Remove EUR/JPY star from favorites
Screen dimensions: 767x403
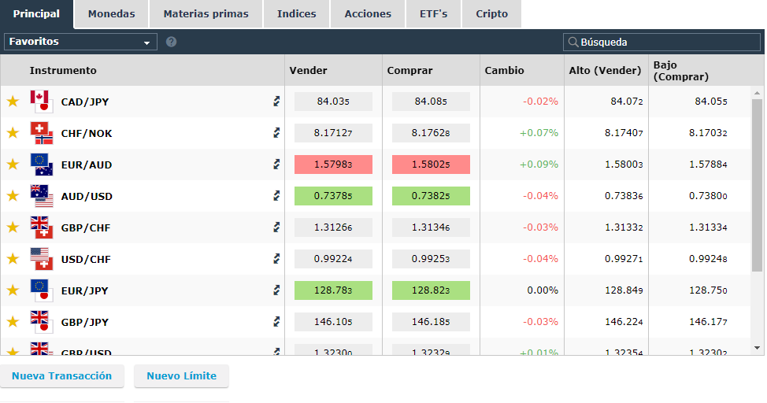[x=13, y=290]
